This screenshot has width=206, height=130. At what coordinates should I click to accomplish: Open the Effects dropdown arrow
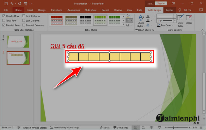click(131, 25)
